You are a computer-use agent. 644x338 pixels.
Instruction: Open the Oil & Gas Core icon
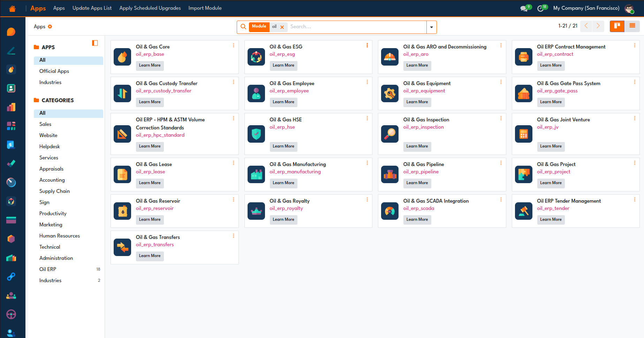coord(122,57)
